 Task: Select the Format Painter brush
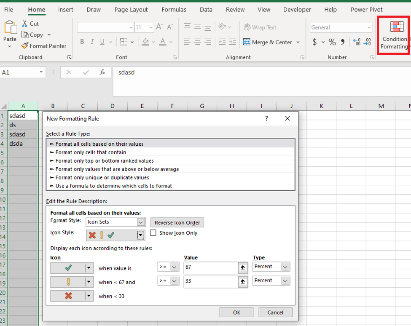coord(24,46)
